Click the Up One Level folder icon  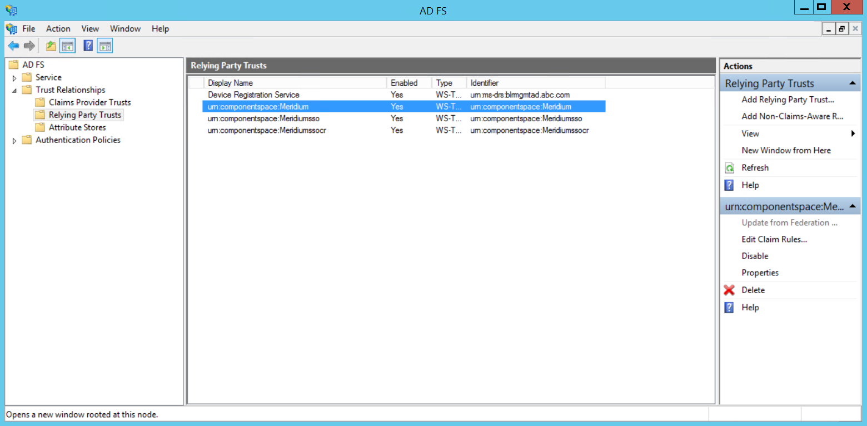51,46
